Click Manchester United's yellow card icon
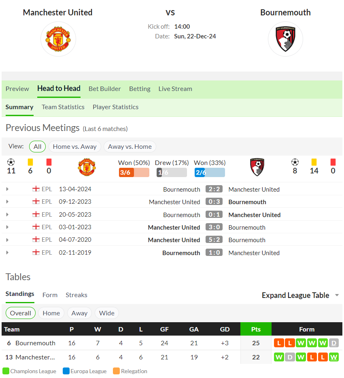The height and width of the screenshot is (378, 344). pos(30,162)
